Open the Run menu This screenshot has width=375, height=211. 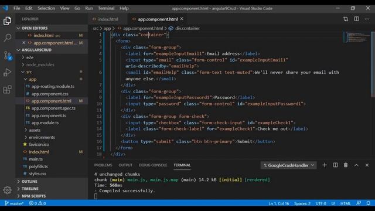click(x=88, y=8)
